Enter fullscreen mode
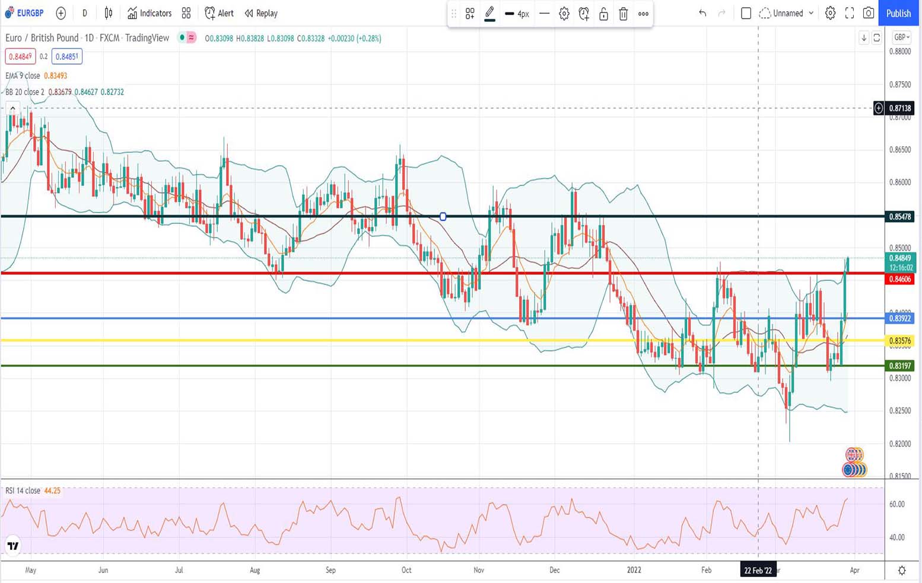The height and width of the screenshot is (583, 922). coord(849,13)
